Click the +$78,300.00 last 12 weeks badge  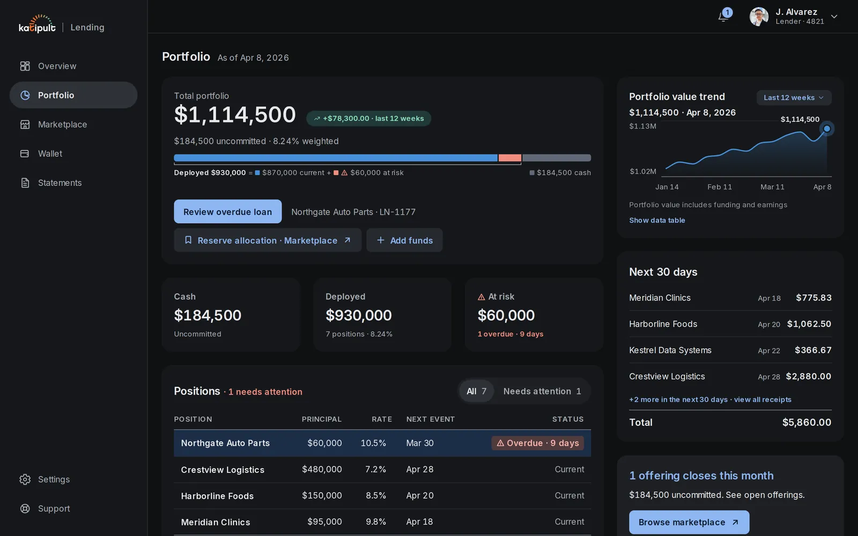[369, 118]
